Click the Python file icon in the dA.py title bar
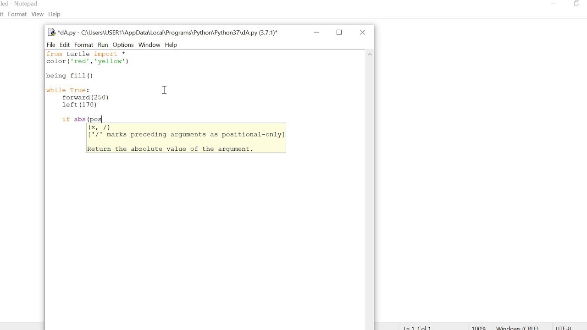 (x=52, y=33)
